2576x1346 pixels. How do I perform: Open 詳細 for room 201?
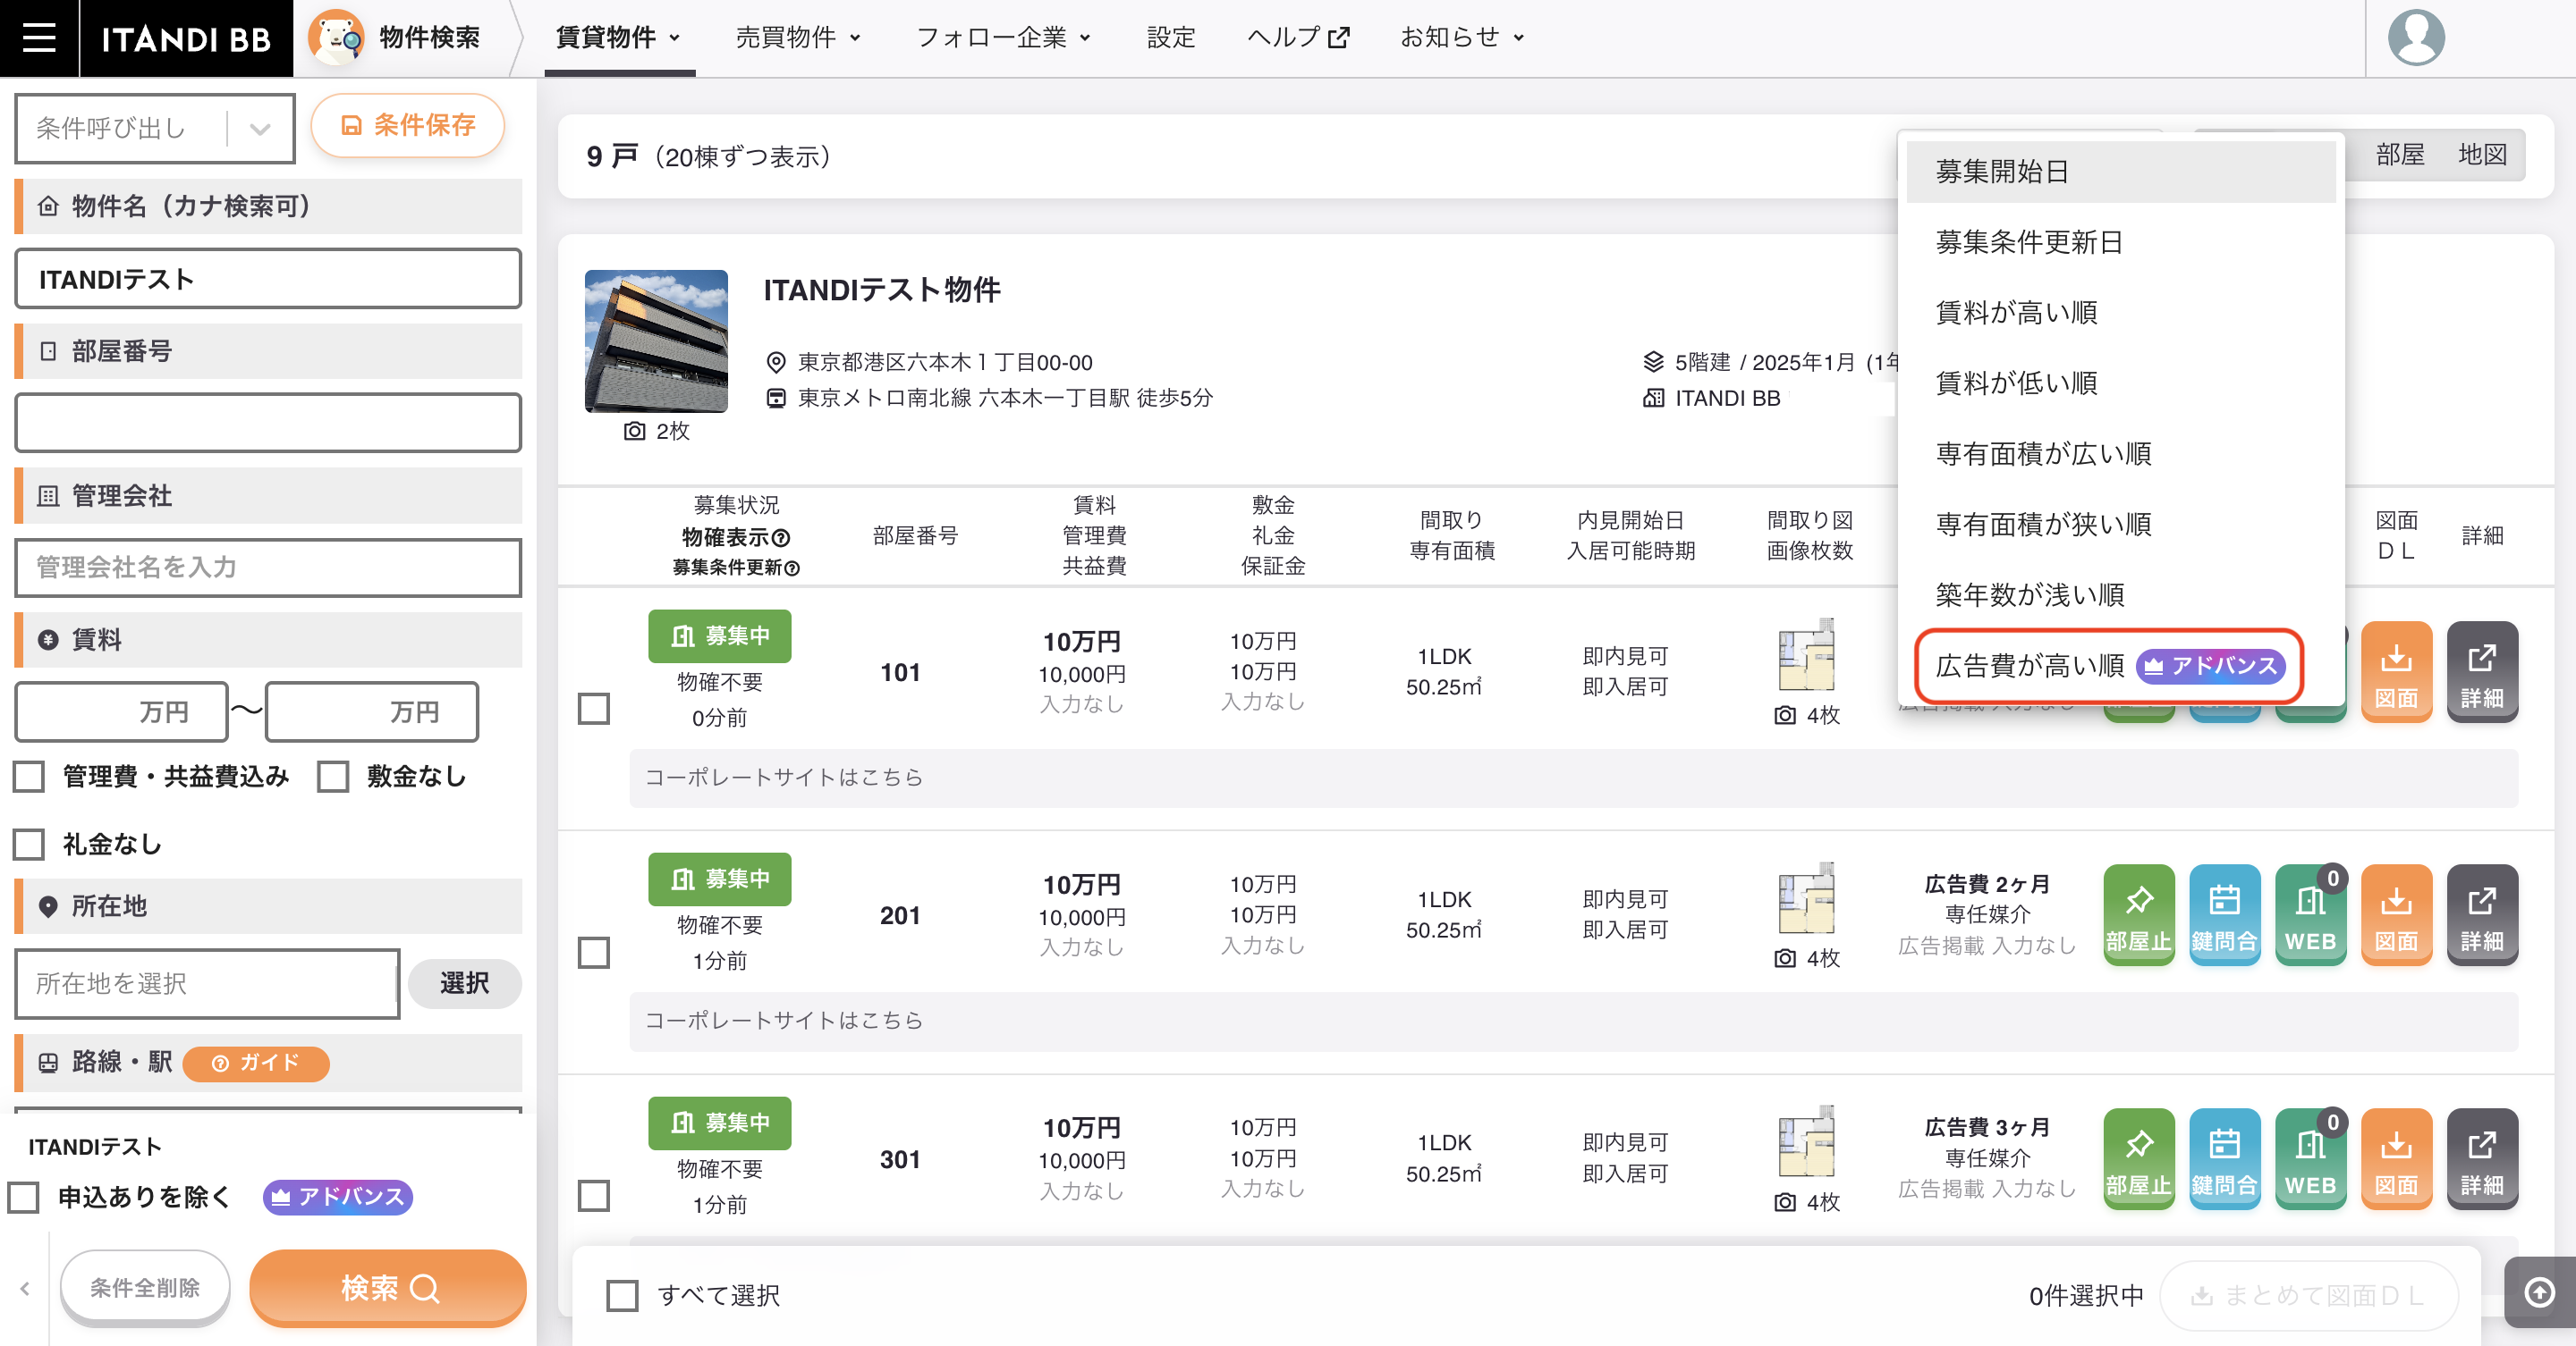point(2482,914)
